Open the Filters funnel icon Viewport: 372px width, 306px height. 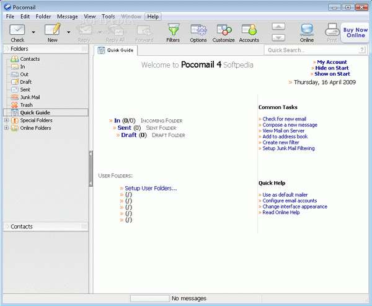tap(174, 29)
